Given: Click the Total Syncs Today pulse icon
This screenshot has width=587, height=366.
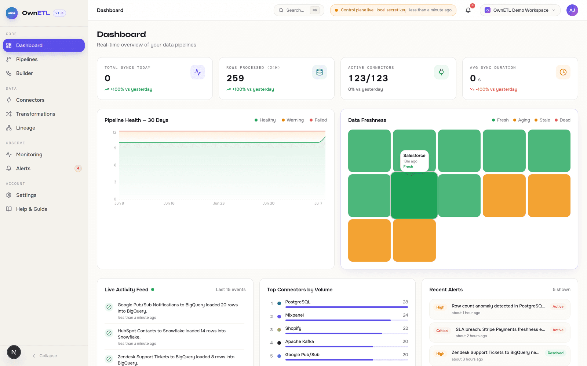Looking at the screenshot, I should (x=198, y=72).
